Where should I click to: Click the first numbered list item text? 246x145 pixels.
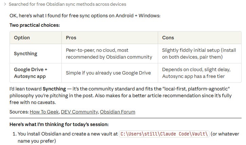[x=128, y=137]
